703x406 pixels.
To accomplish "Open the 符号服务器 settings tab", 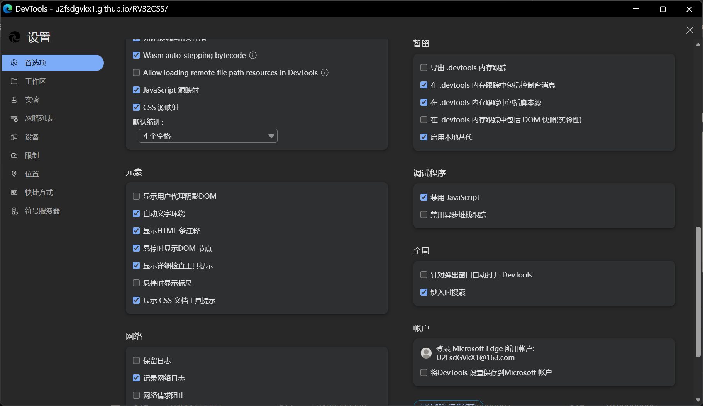I will coord(42,211).
